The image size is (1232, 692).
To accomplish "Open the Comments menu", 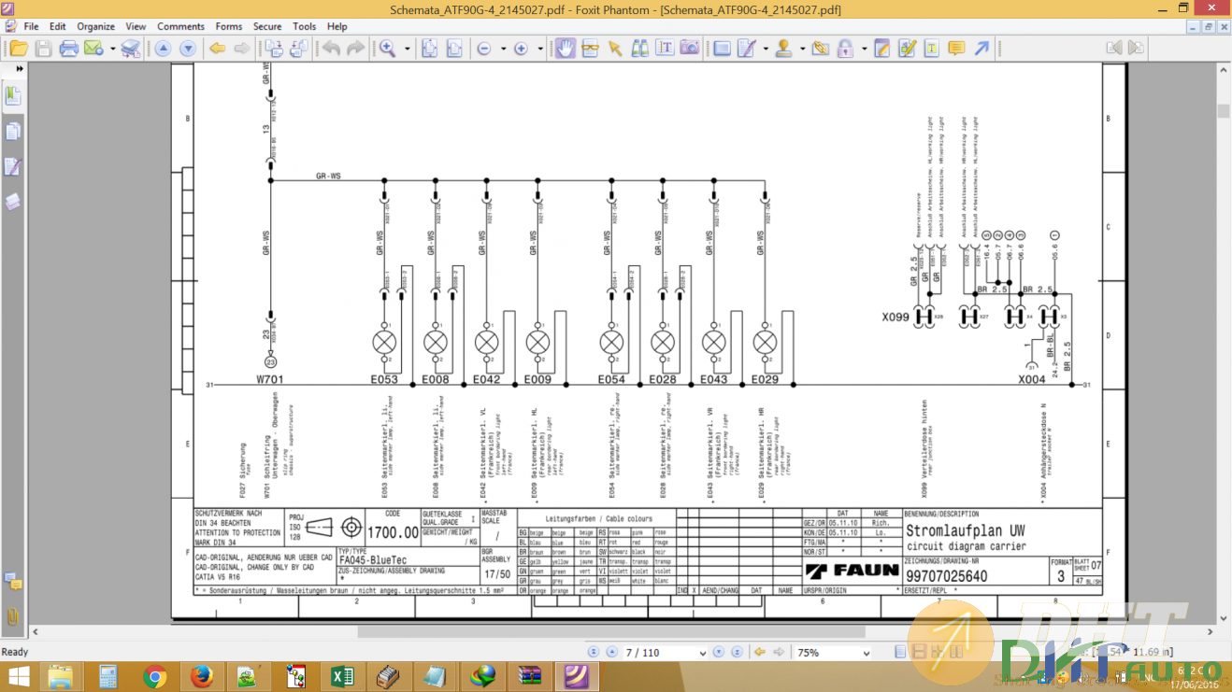I will [180, 26].
